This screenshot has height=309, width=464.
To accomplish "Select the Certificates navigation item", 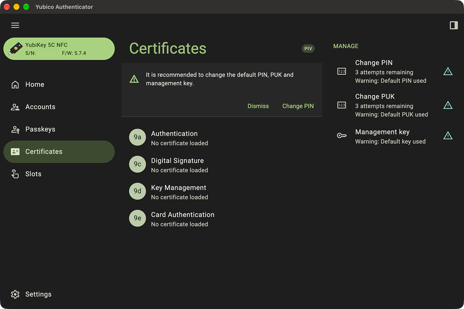I will tap(59, 152).
